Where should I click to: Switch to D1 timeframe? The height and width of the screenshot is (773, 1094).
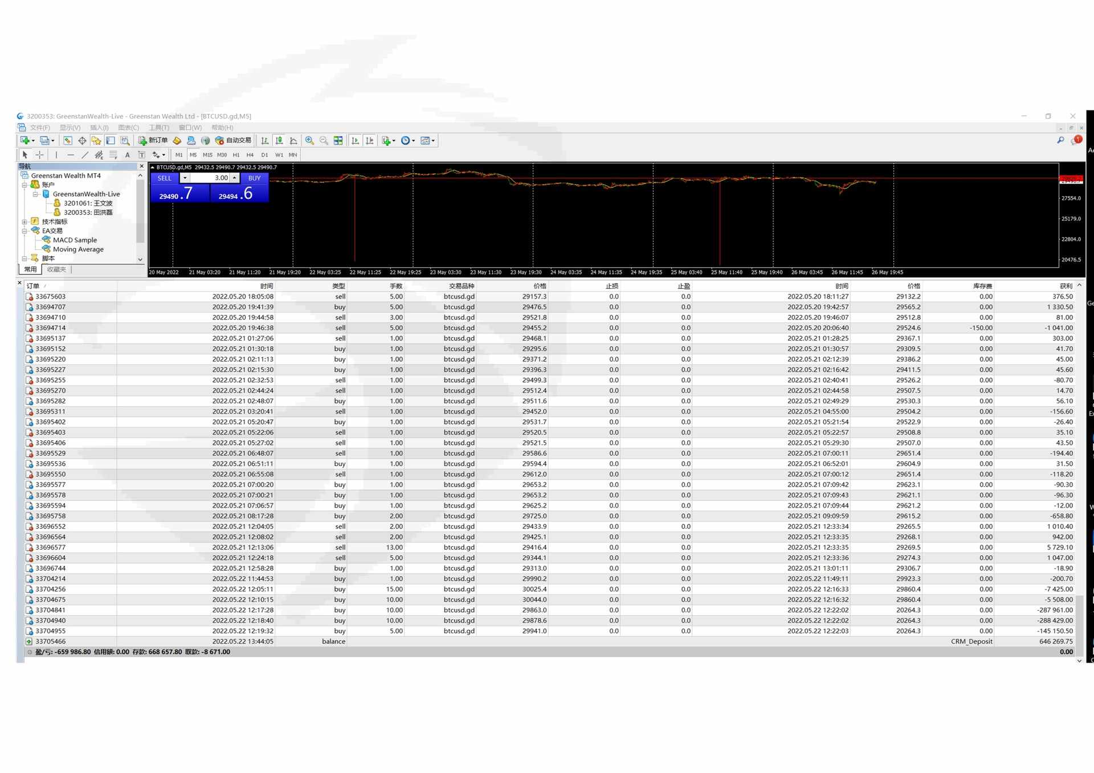(x=264, y=155)
